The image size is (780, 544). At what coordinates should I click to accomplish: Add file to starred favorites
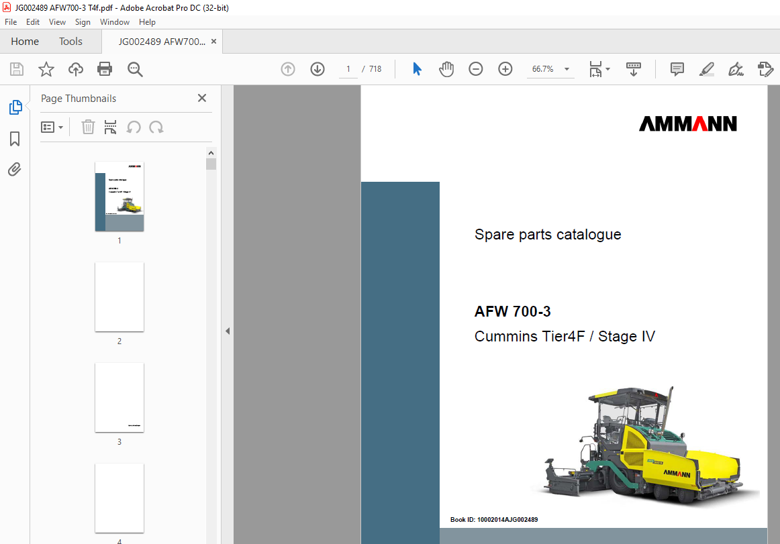46,69
